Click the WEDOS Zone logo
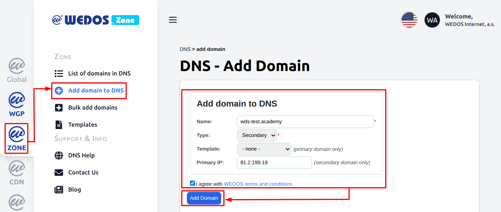The height and width of the screenshot is (212, 501). point(96,20)
